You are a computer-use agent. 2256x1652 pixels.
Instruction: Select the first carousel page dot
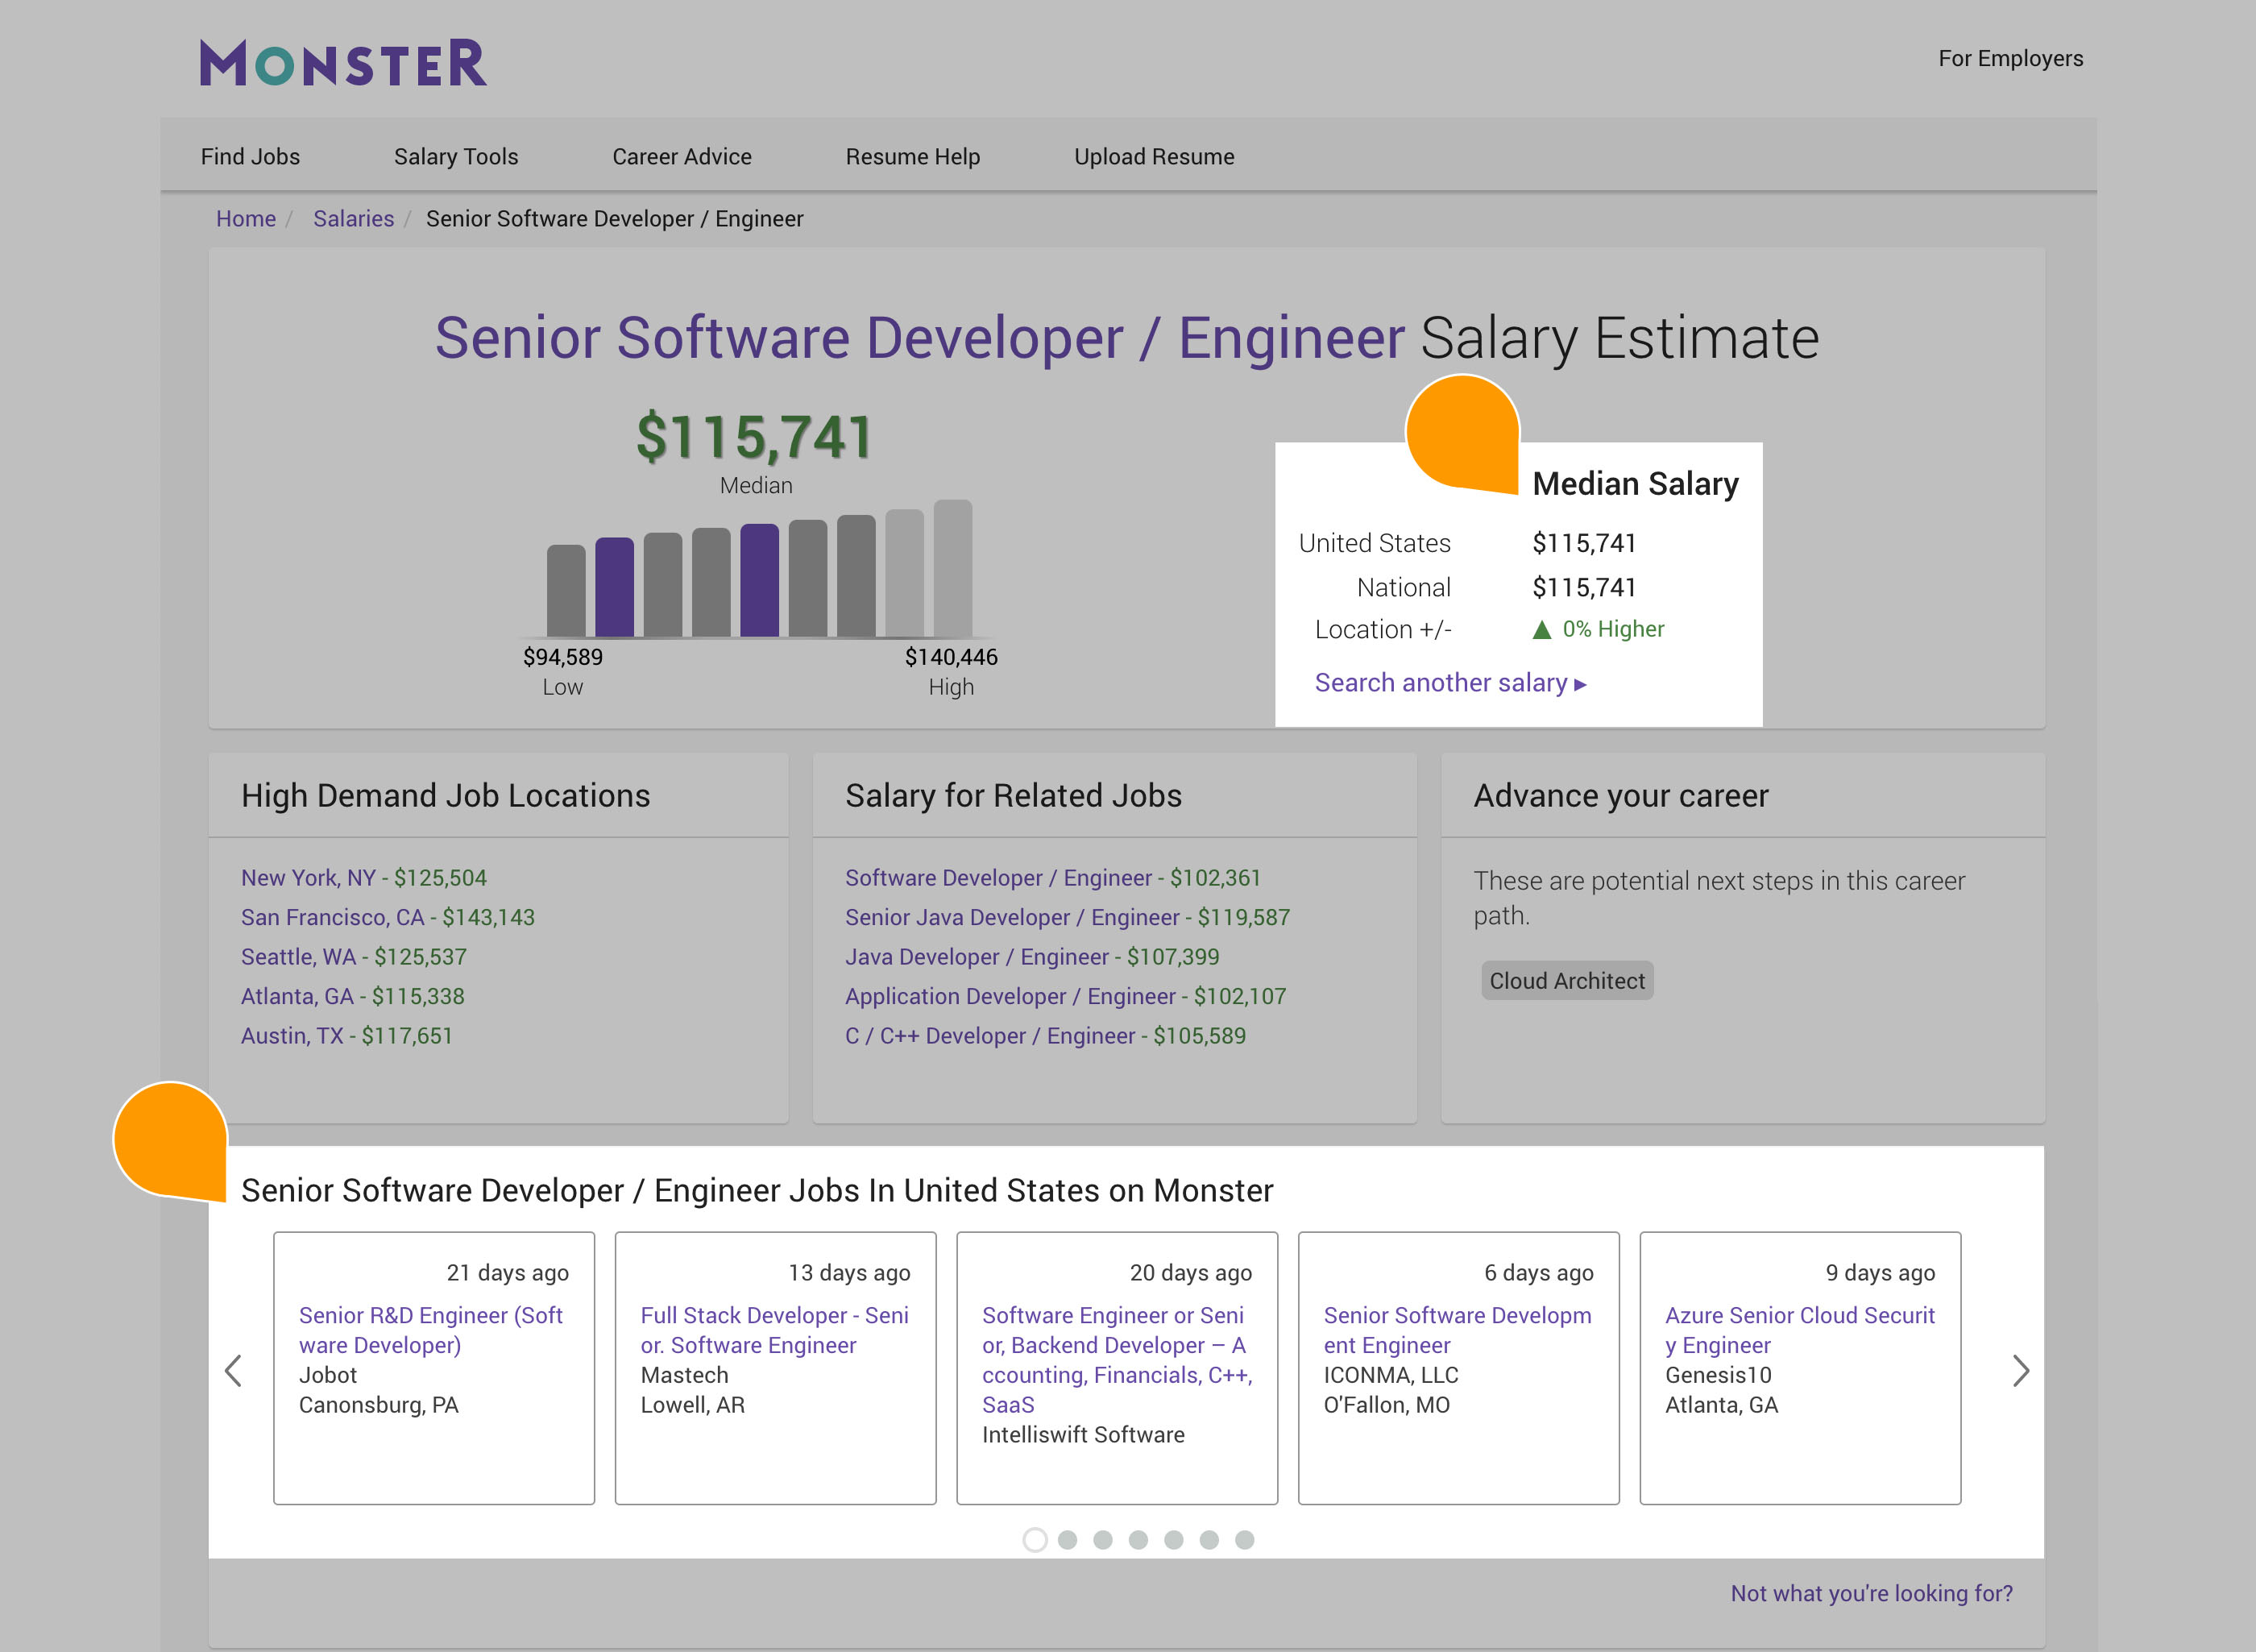(1035, 1540)
